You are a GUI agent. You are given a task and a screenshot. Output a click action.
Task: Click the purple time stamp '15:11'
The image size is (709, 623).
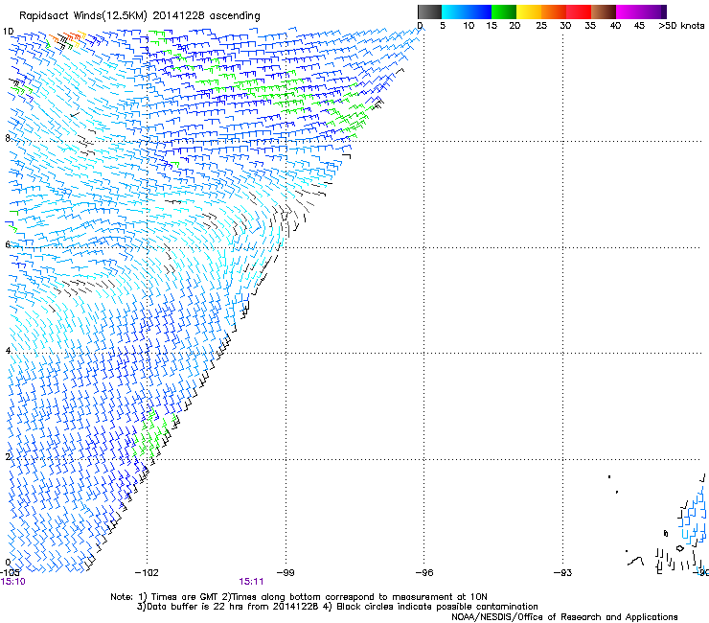click(251, 582)
